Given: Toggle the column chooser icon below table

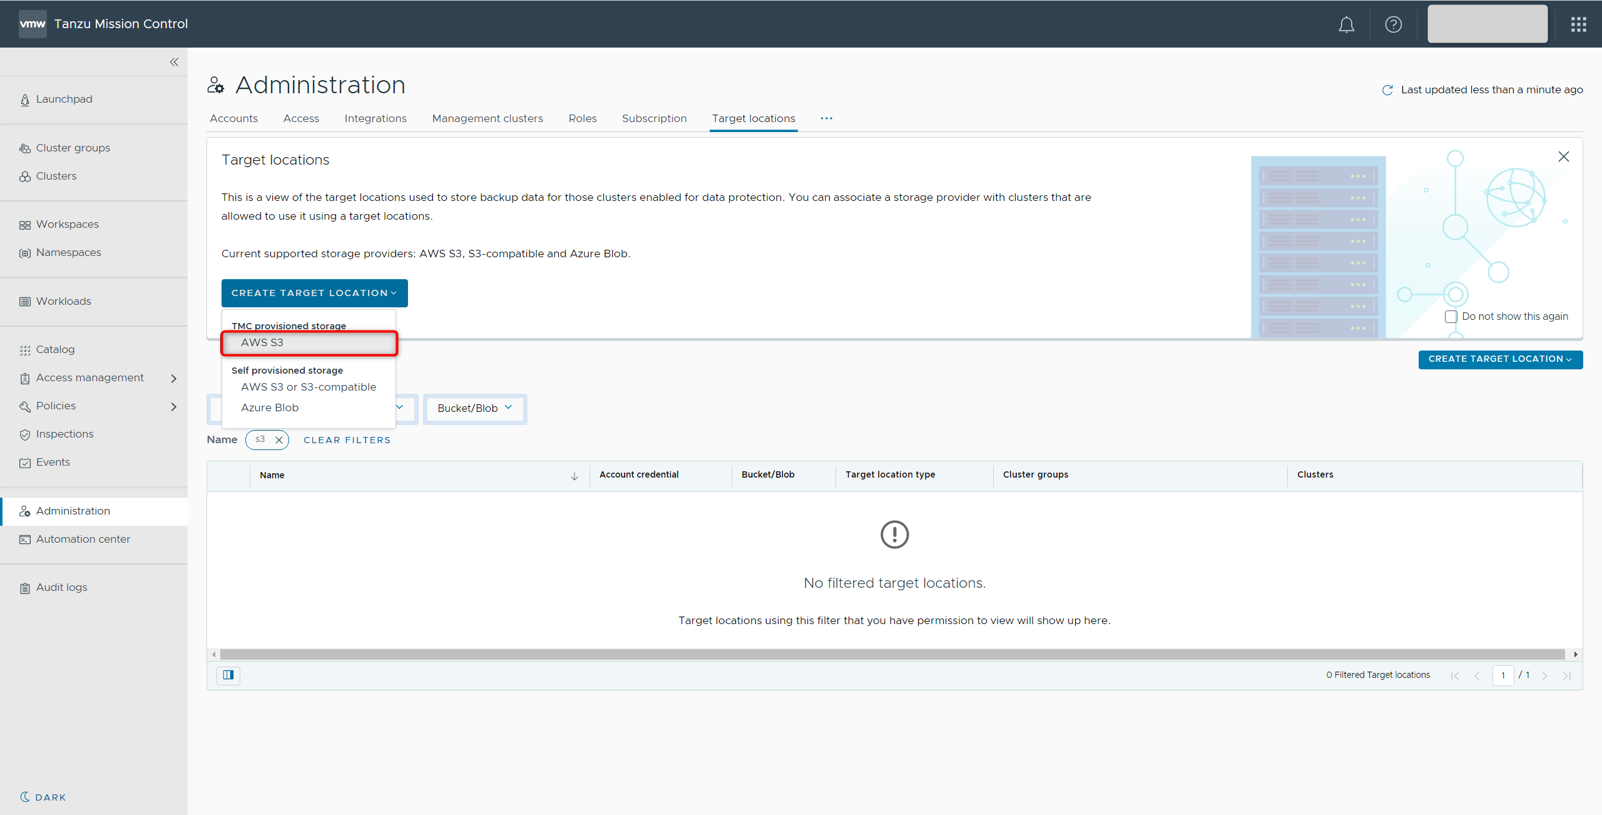Looking at the screenshot, I should (x=228, y=675).
